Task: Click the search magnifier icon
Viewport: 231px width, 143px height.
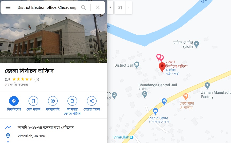Action: 83,7
